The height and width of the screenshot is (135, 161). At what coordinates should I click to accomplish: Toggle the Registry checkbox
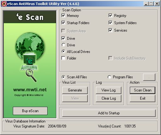click(x=110, y=16)
